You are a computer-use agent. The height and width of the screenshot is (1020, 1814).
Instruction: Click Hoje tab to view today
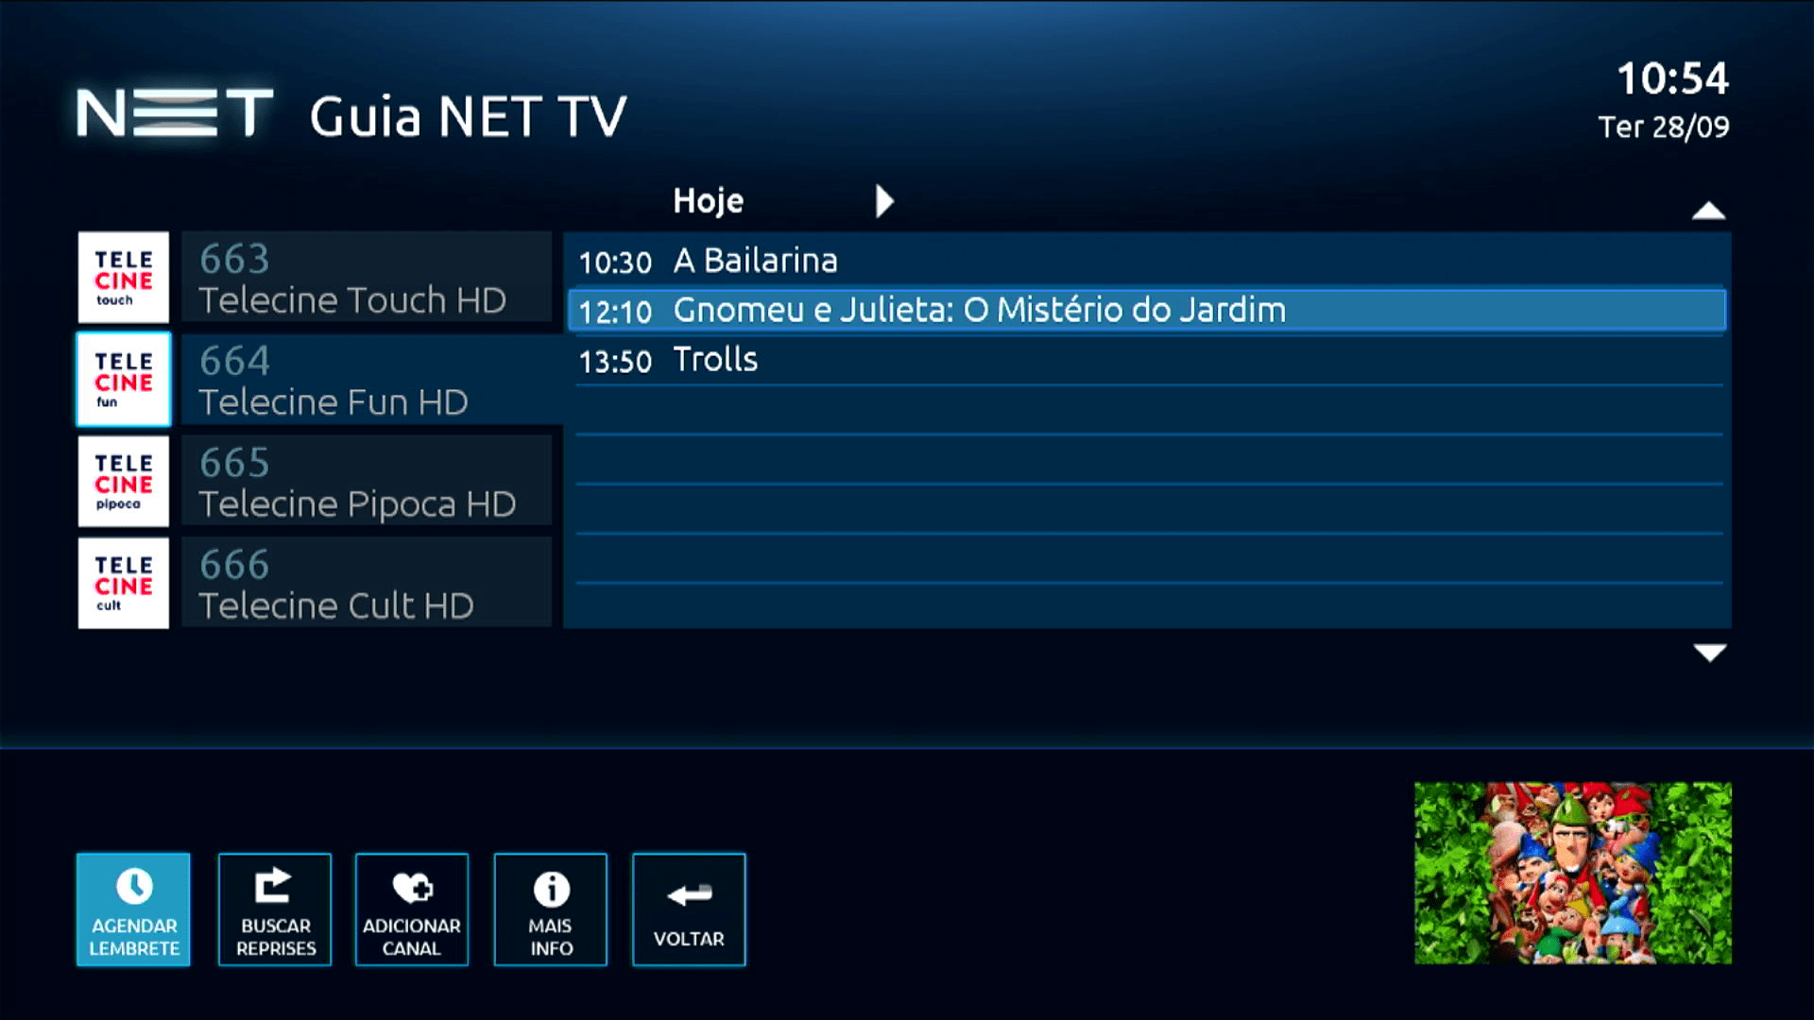[x=708, y=200]
